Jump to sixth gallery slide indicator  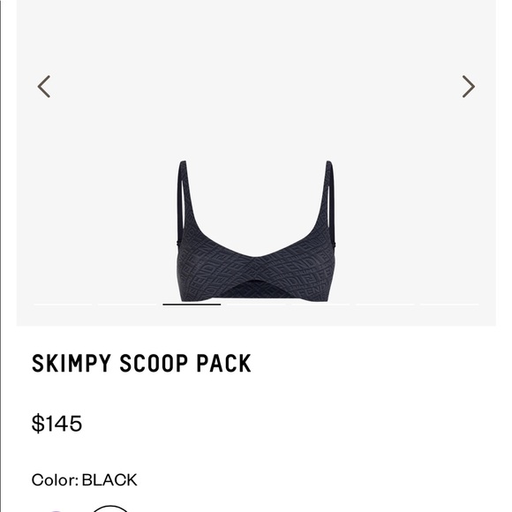click(x=385, y=305)
